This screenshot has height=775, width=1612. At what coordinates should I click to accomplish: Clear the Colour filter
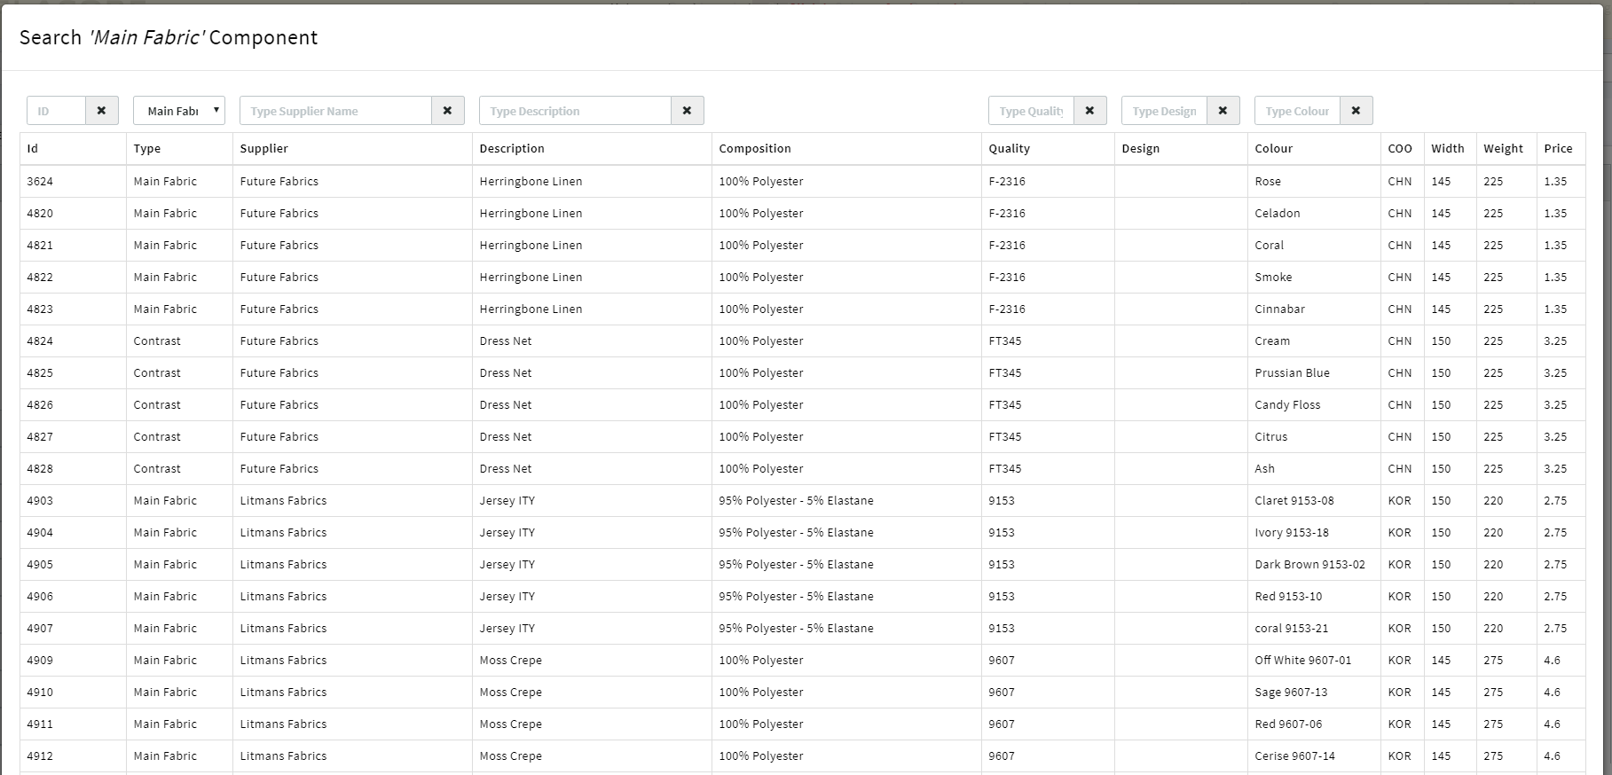(1356, 111)
